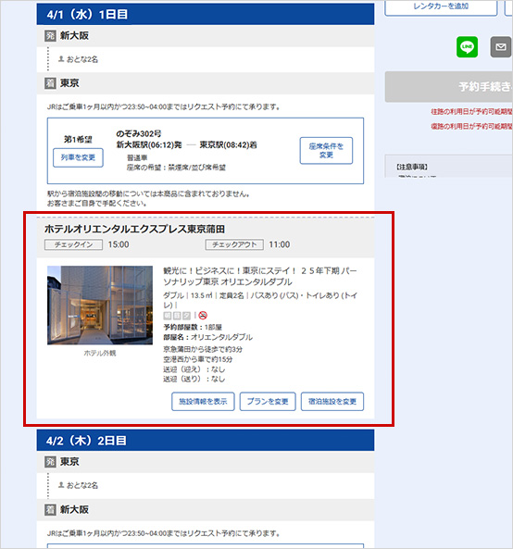Click the passenger icon by おとな2名 on 4/2
513x549 pixels.
61,485
